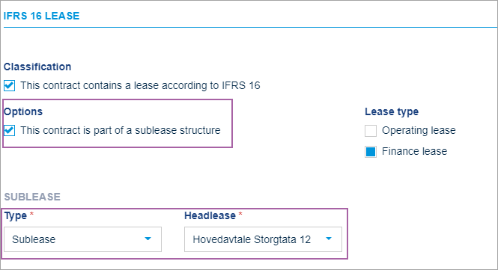
Task: Click the red asterisk beside Headlease
Action: pyautogui.click(x=240, y=214)
